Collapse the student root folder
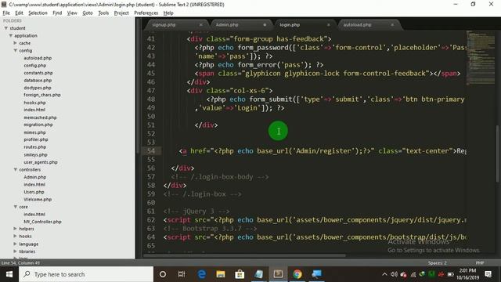Image resolution: width=501 pixels, height=282 pixels. (x=5, y=28)
